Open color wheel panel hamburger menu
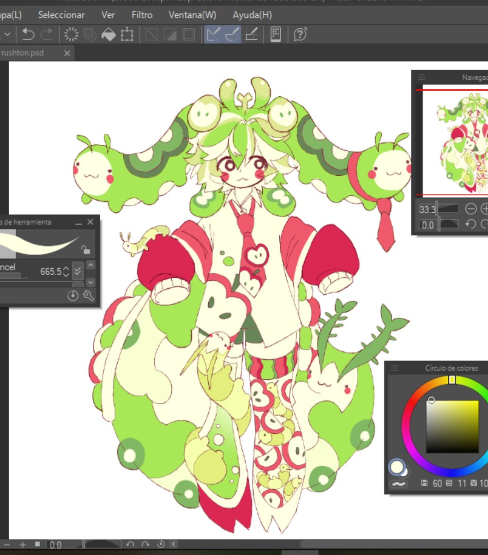The image size is (488, 555). [395, 368]
